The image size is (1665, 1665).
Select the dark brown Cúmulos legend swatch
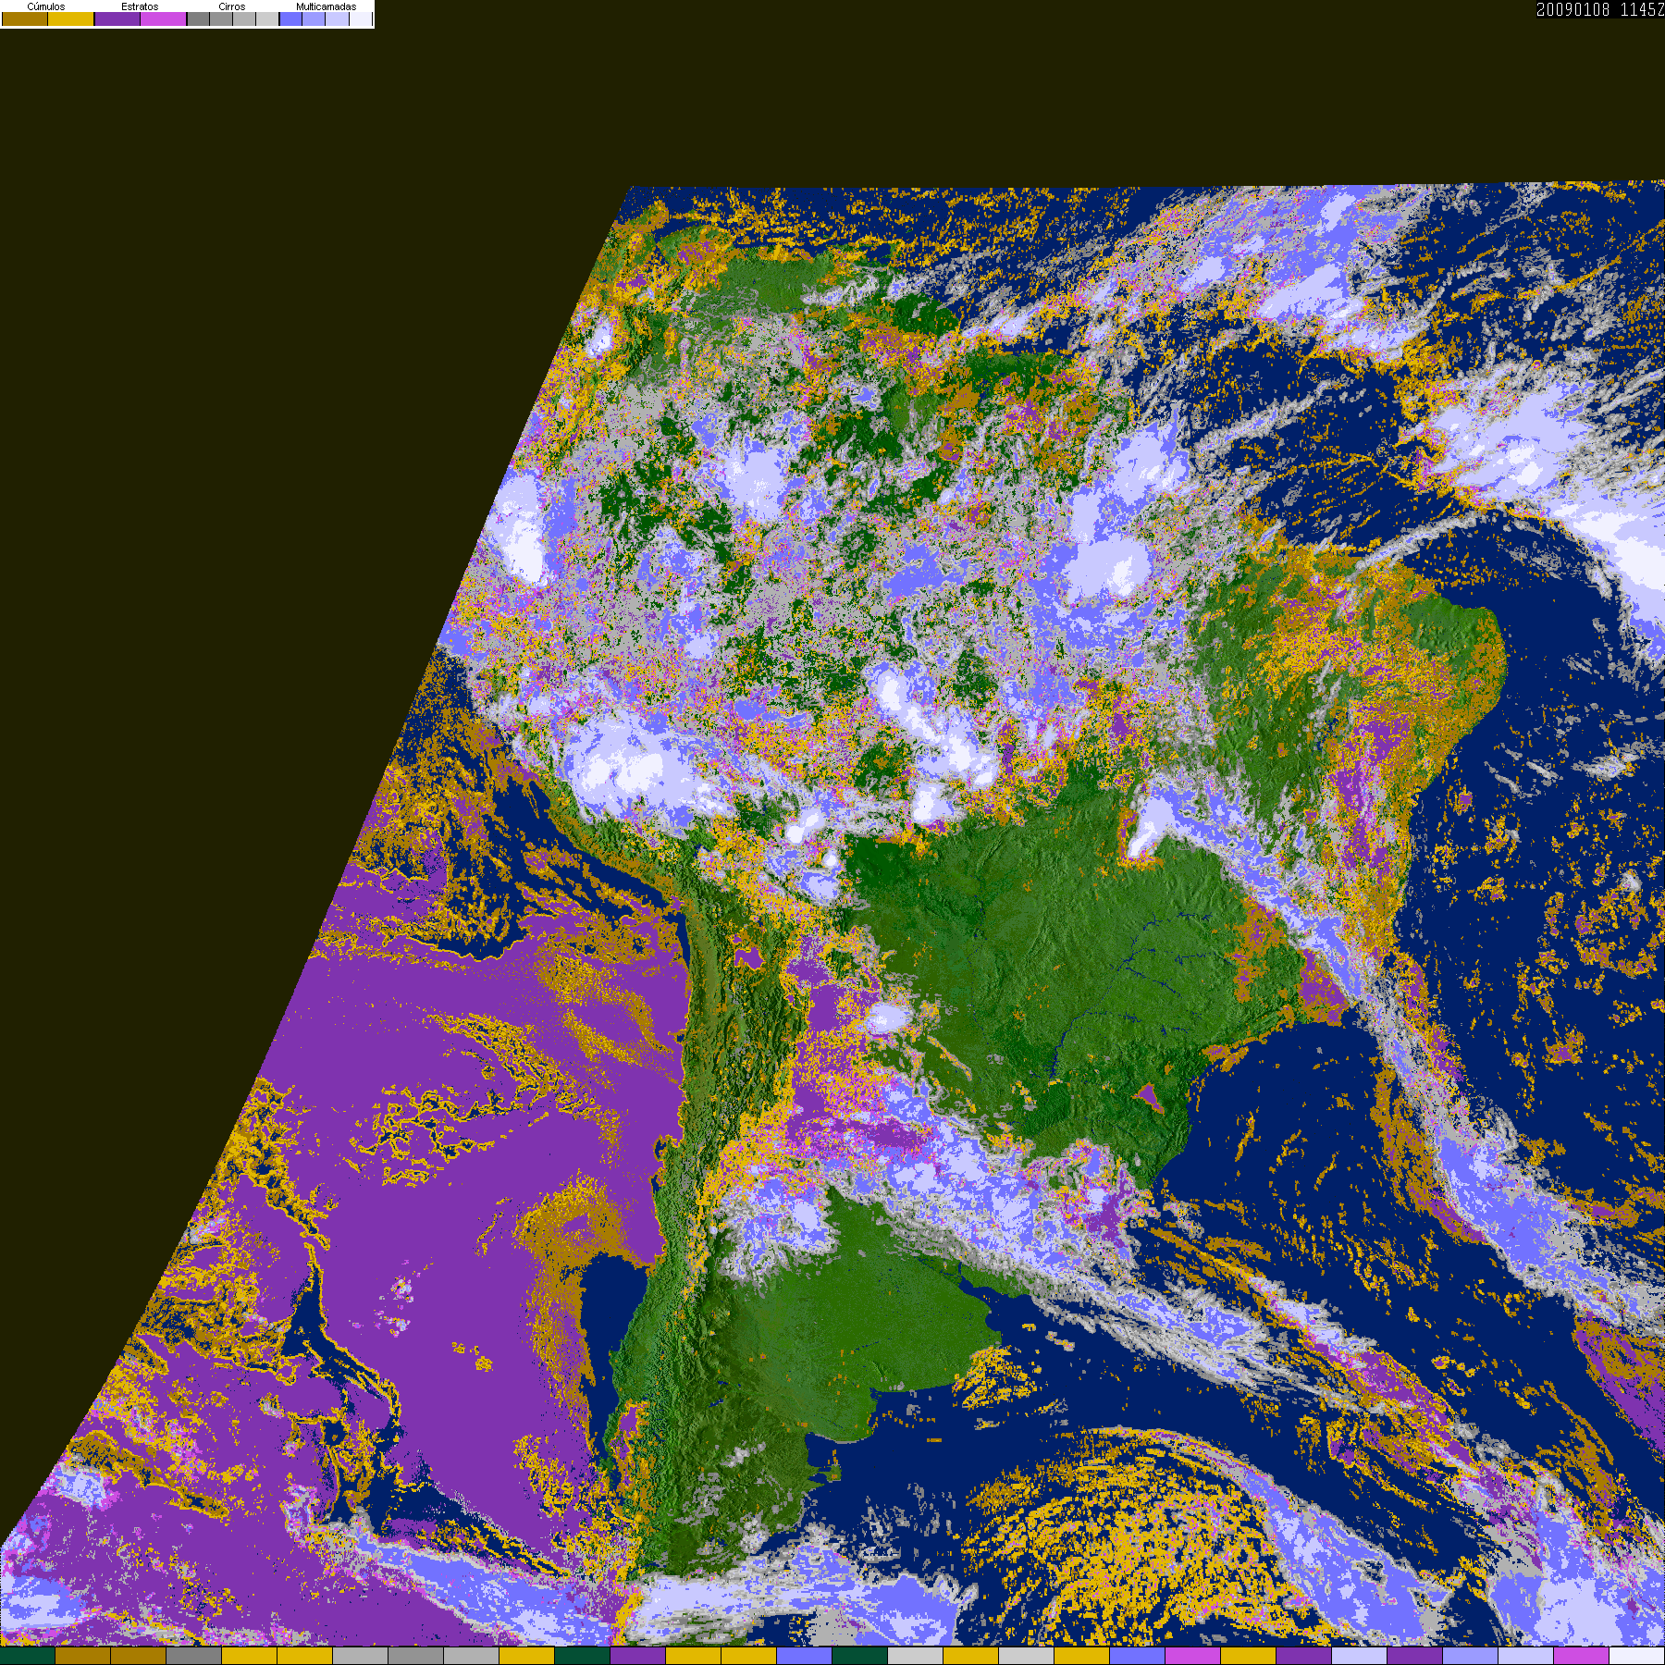click(25, 18)
